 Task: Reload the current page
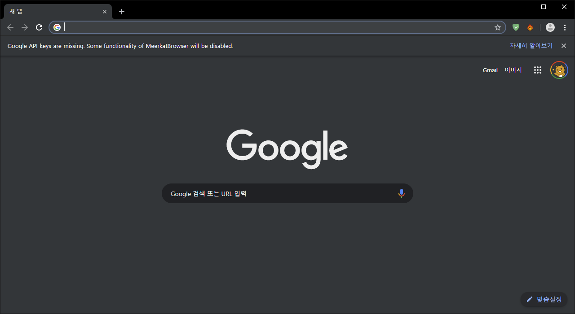click(x=39, y=27)
